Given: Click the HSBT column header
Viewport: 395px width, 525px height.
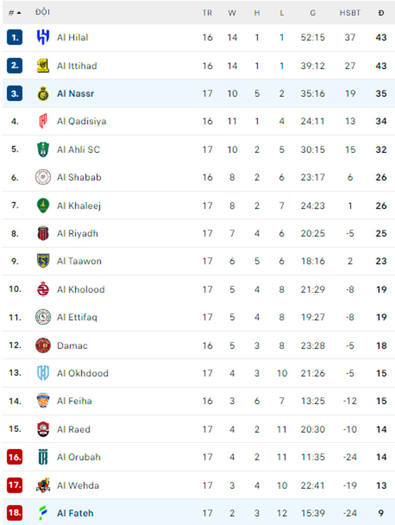Looking at the screenshot, I should [350, 13].
